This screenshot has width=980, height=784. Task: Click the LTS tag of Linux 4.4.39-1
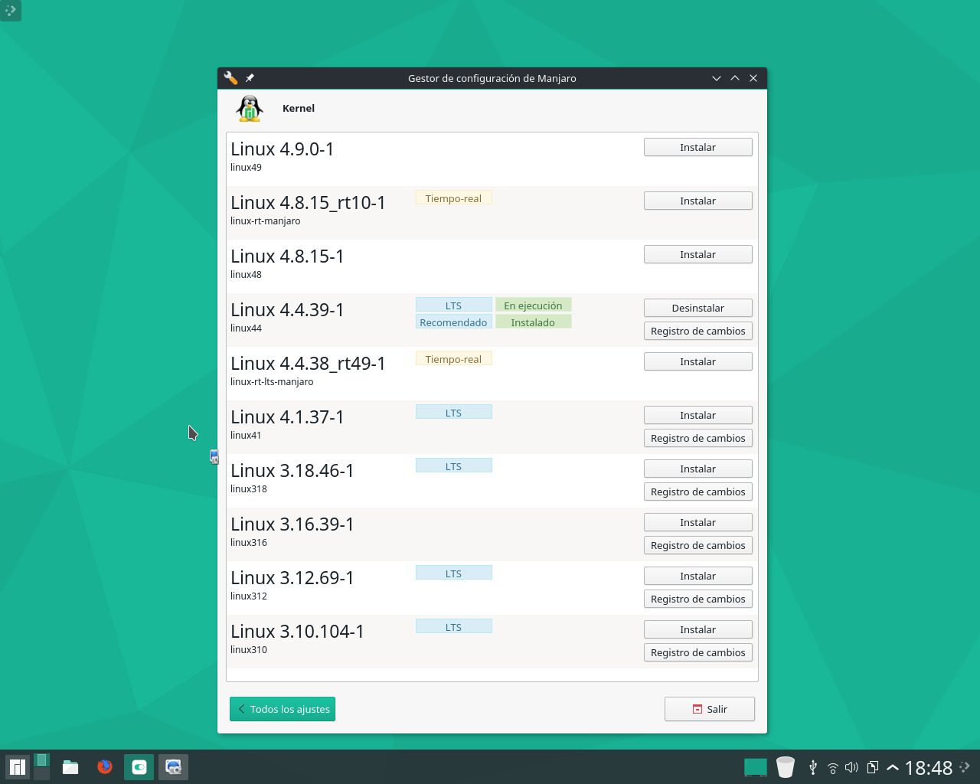pos(454,305)
